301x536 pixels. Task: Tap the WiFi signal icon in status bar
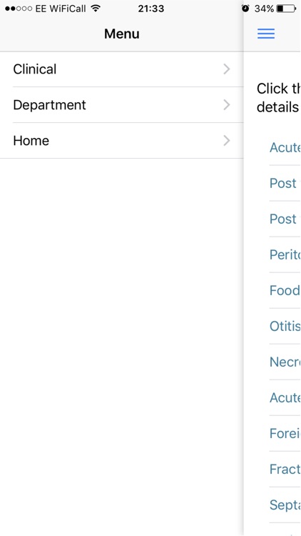(x=96, y=9)
